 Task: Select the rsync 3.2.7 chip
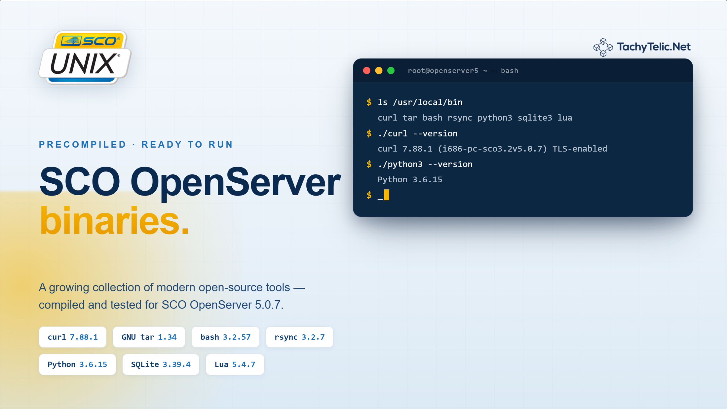point(300,337)
